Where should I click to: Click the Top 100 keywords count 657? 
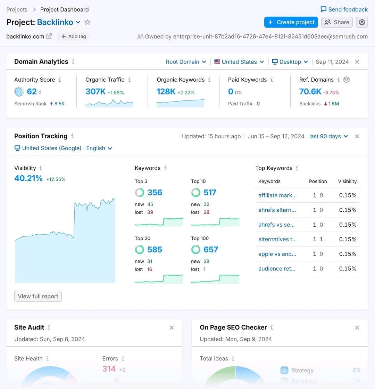[x=211, y=250]
